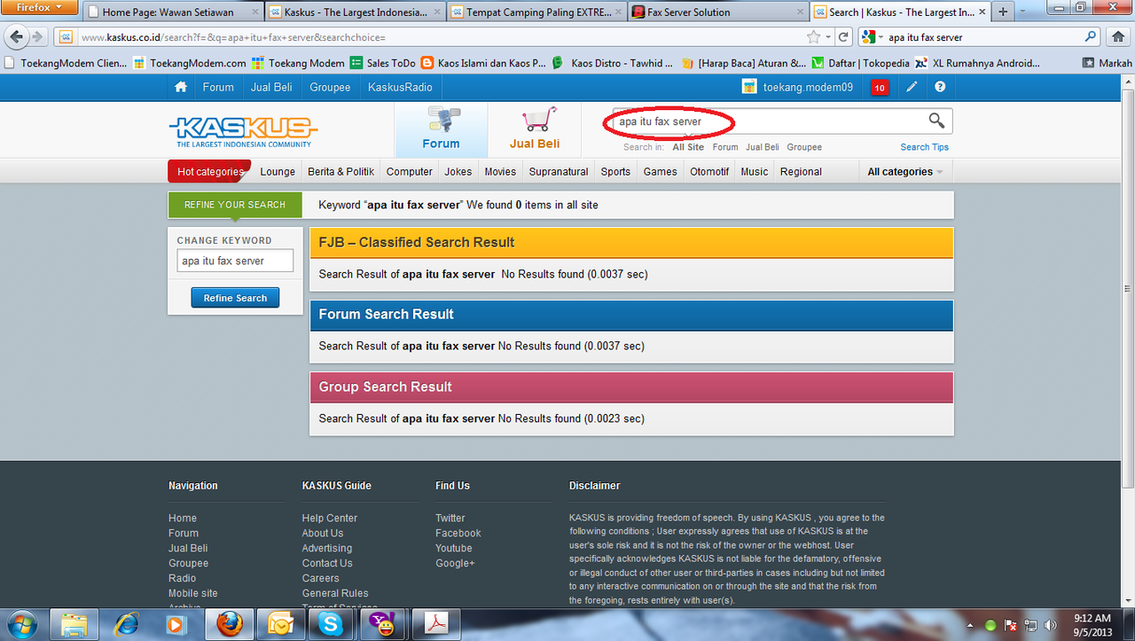Select Forum search scope
Viewport: 1135px width, 641px height.
tap(725, 147)
